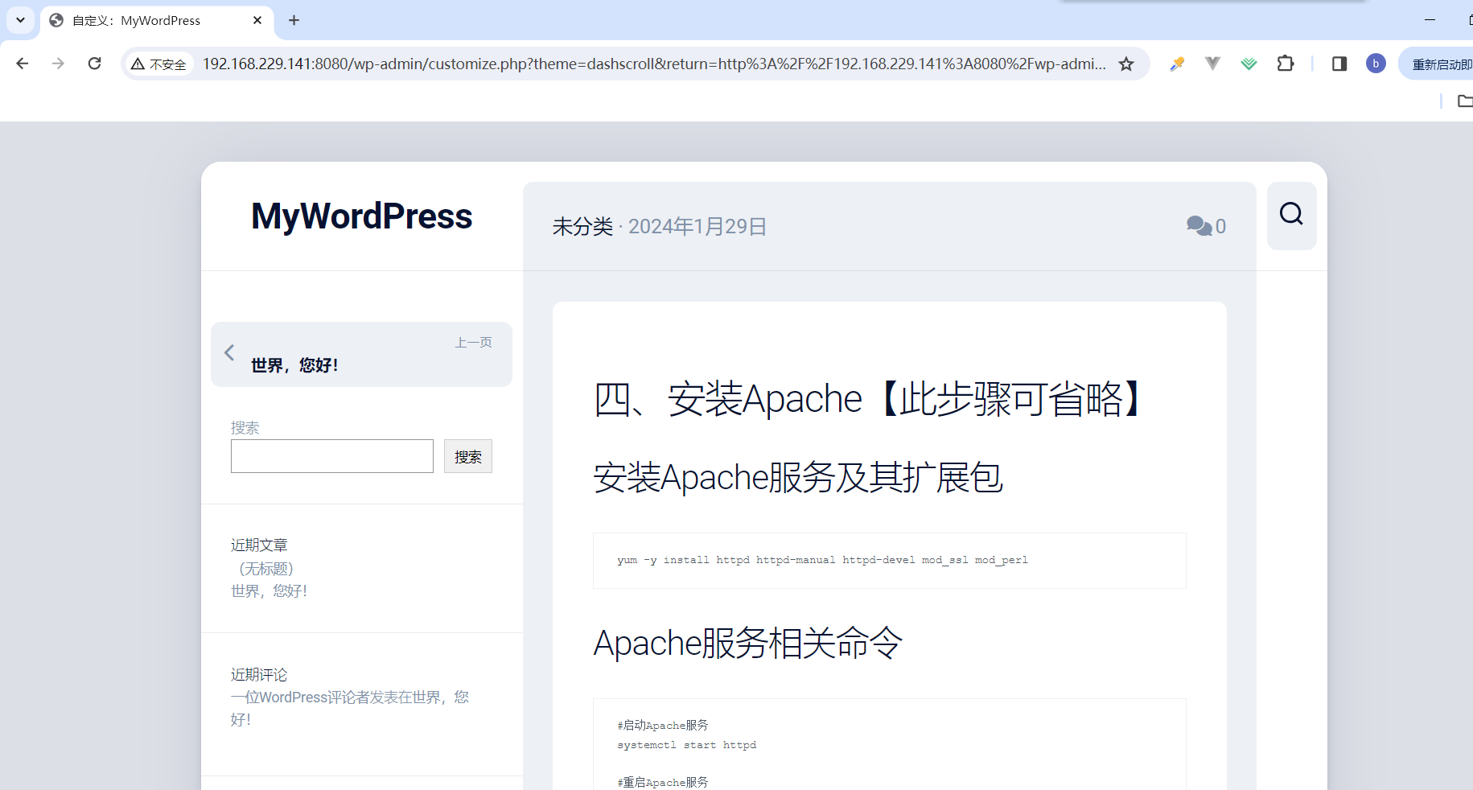The height and width of the screenshot is (790, 1473).
Task: Minimize the browser window
Action: coord(1430,19)
